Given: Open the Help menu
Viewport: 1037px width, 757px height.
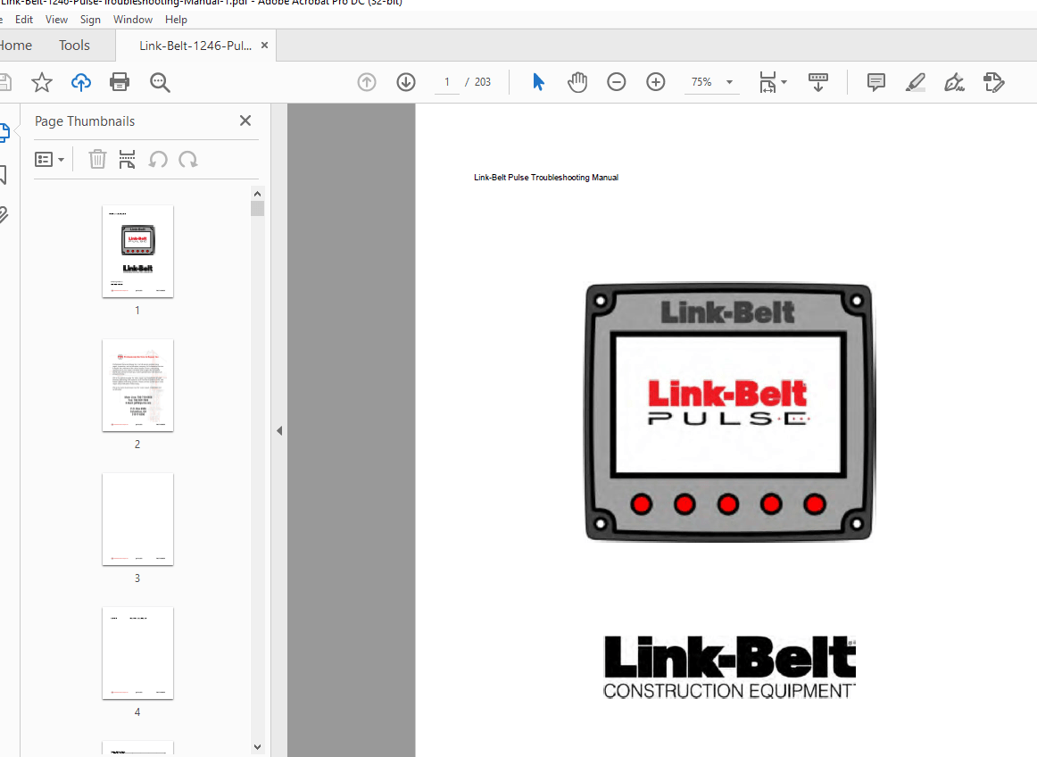Looking at the screenshot, I should click(176, 19).
